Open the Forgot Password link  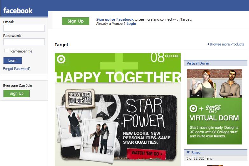click(17, 69)
